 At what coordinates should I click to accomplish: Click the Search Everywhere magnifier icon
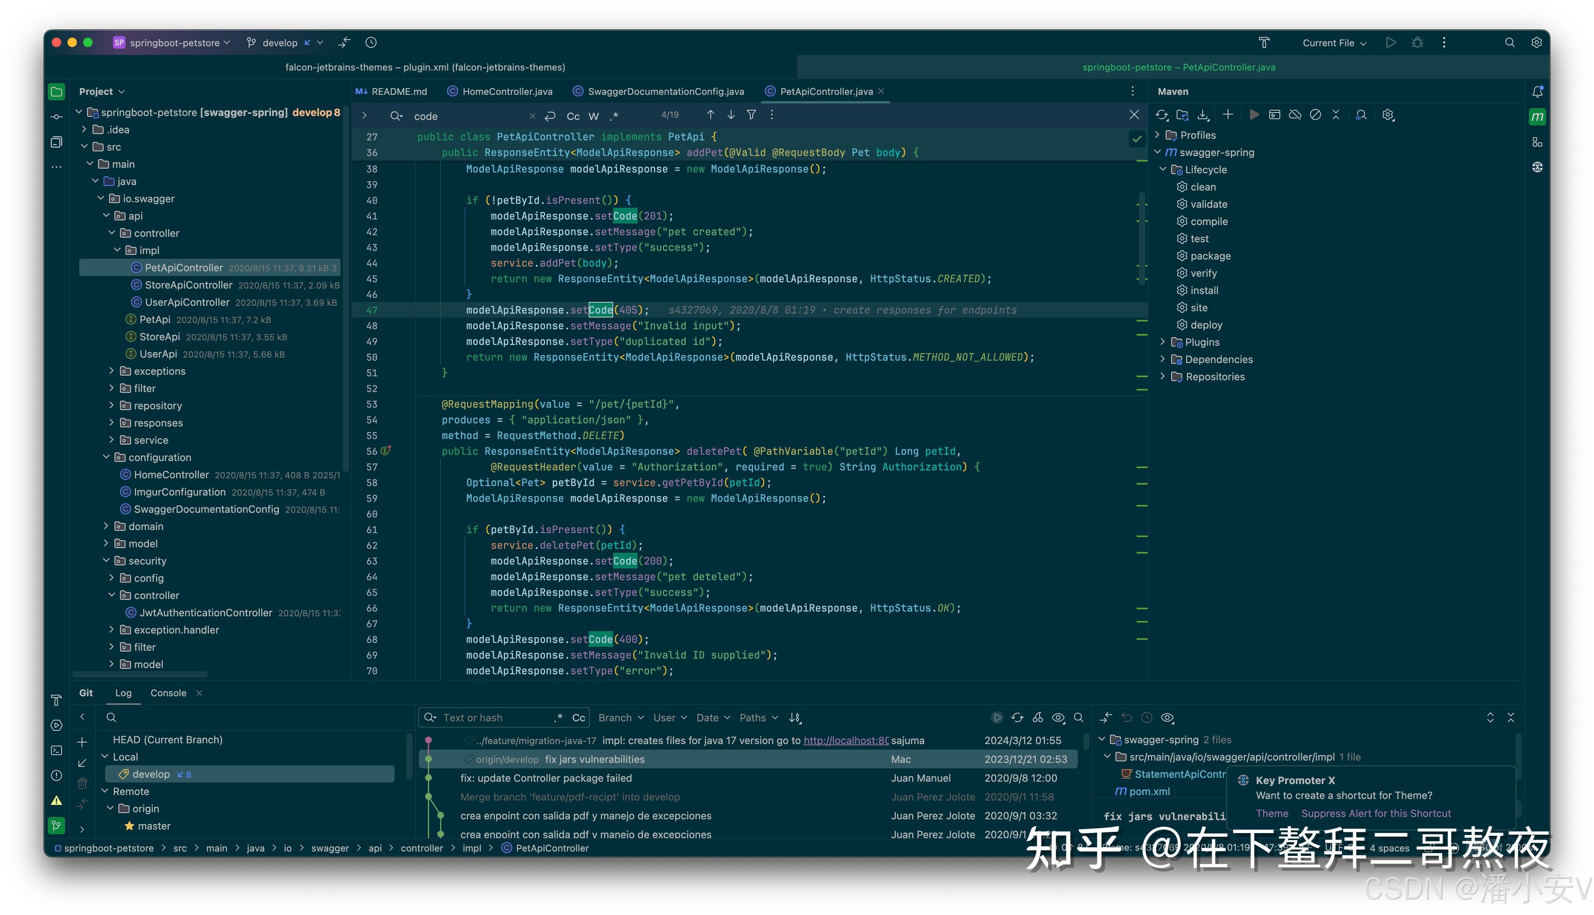[x=1510, y=43]
